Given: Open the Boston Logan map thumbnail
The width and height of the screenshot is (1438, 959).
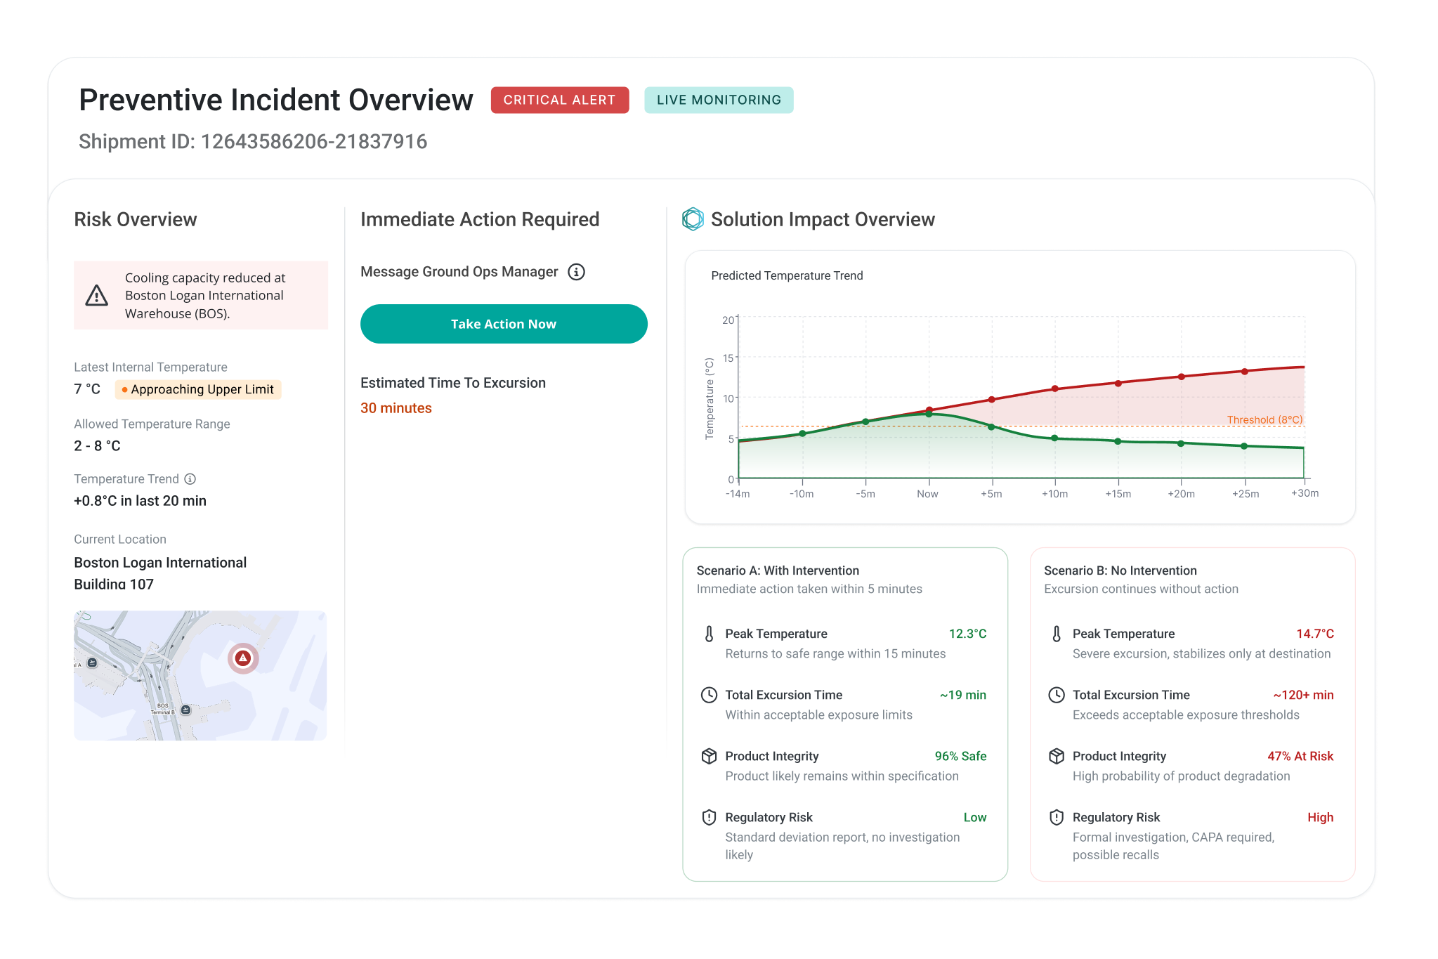Looking at the screenshot, I should click(x=200, y=675).
